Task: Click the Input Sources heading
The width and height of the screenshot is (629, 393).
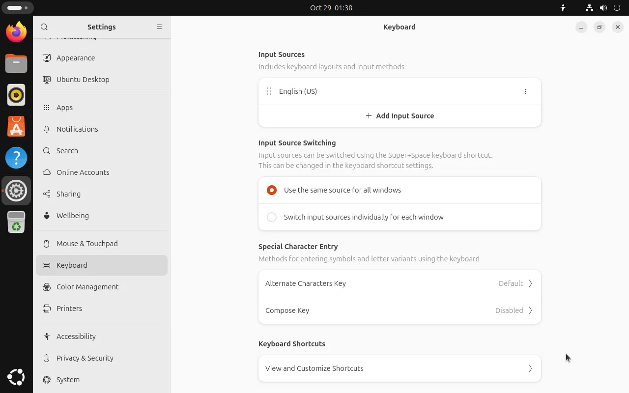Action: coord(282,55)
